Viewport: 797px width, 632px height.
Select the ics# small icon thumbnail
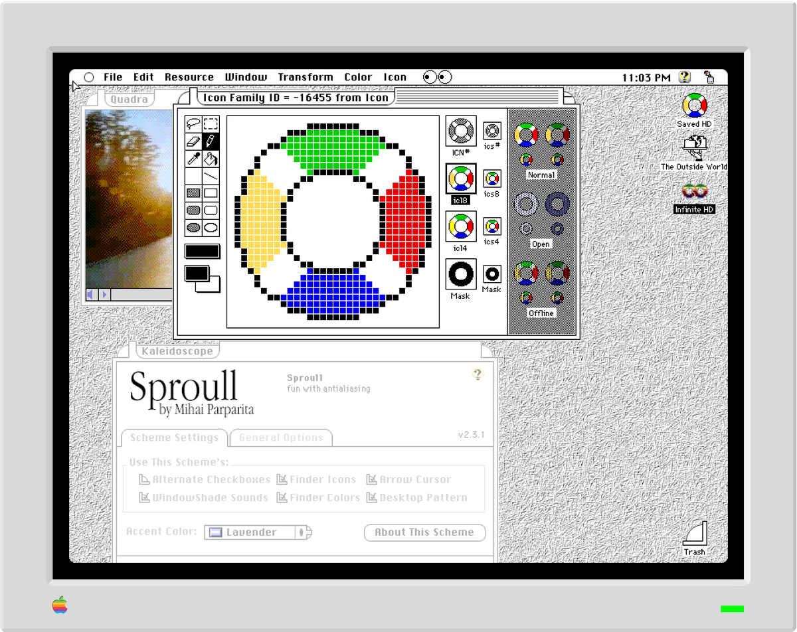coord(492,130)
